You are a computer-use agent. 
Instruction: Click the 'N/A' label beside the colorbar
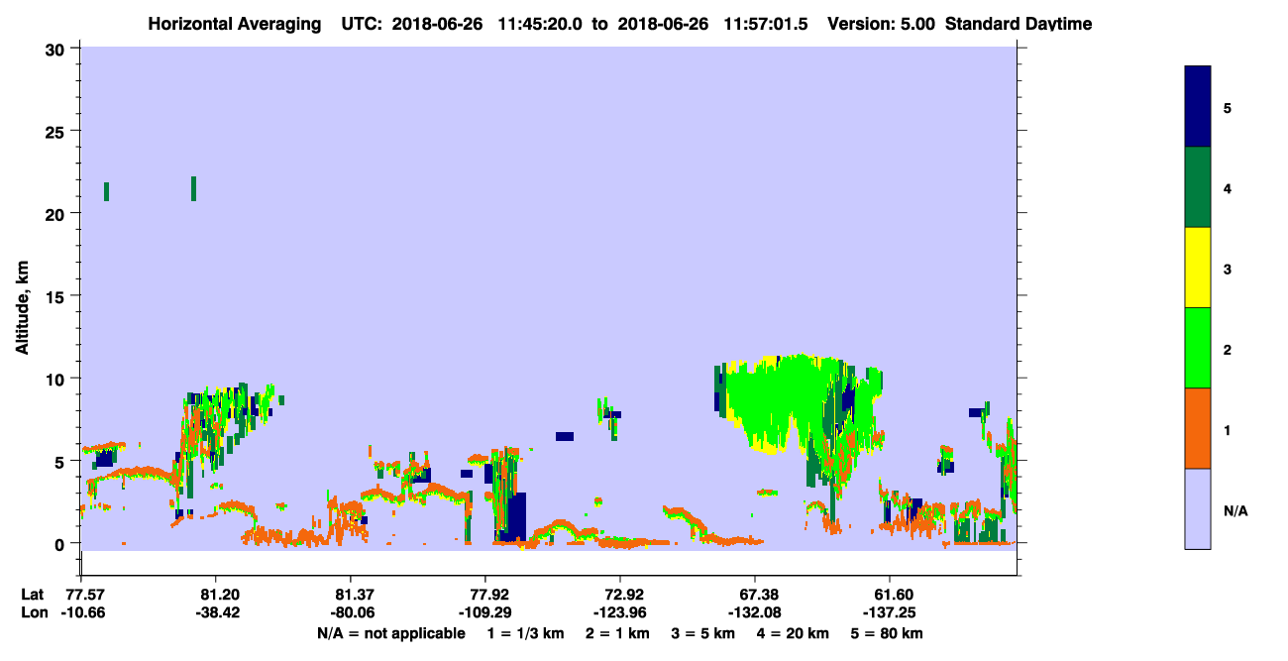pyautogui.click(x=1235, y=511)
